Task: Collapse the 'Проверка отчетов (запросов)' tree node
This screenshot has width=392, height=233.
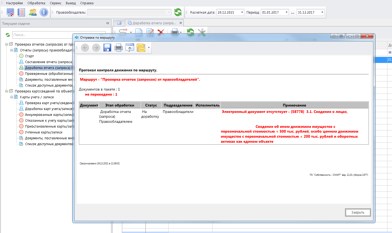Action: (x=7, y=44)
